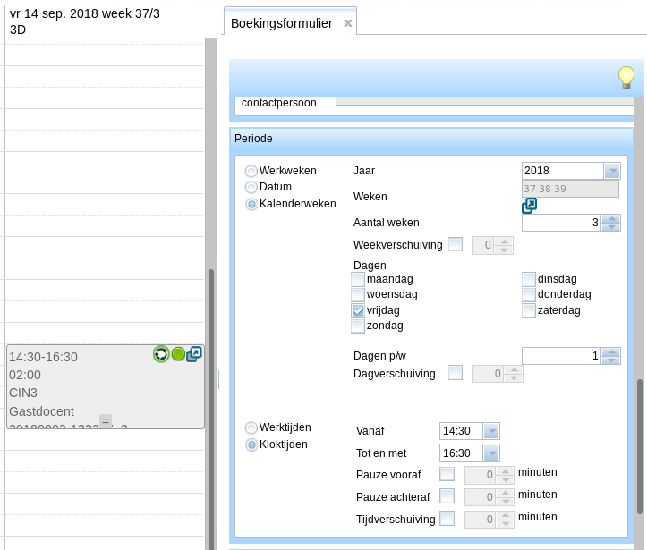
Task: Check the maandag checkbox
Action: (358, 279)
